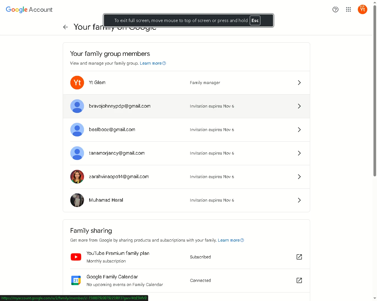Click the Subscribed status text
Screen dimensions: 377x301
[x=200, y=257]
